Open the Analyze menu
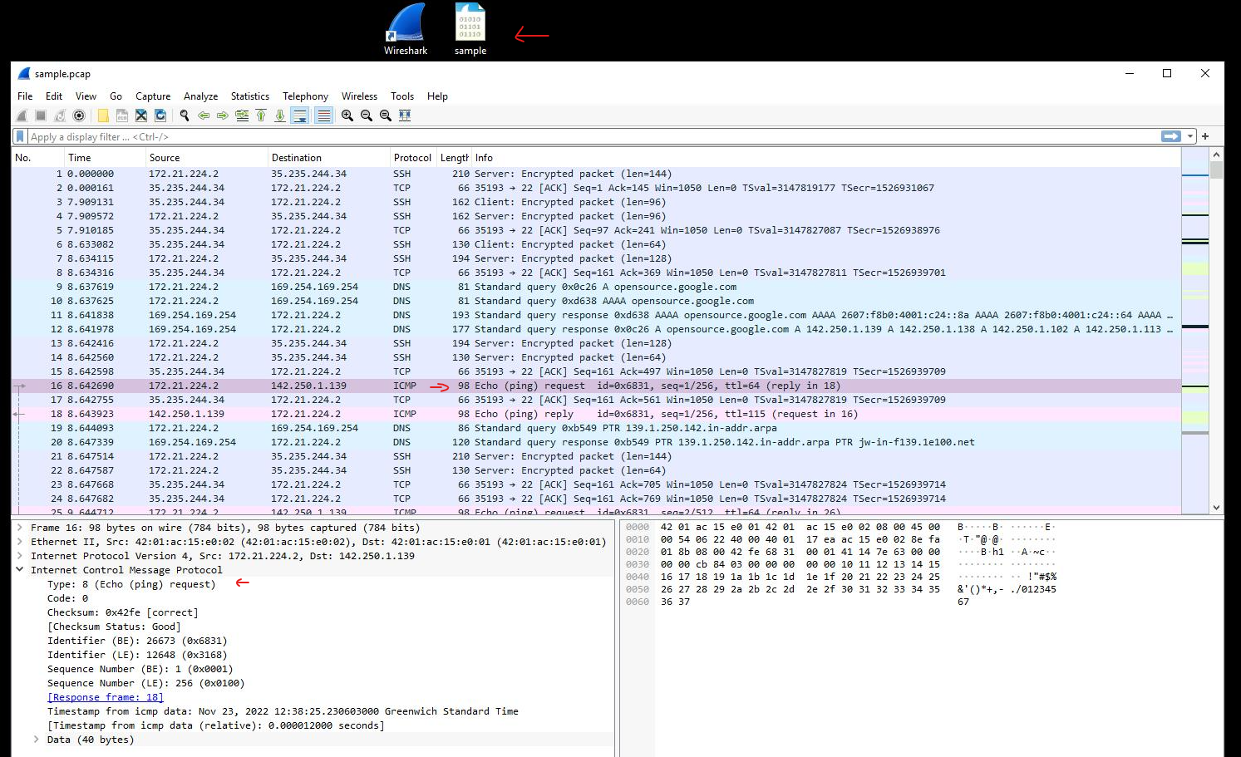This screenshot has height=757, width=1241. click(x=200, y=96)
